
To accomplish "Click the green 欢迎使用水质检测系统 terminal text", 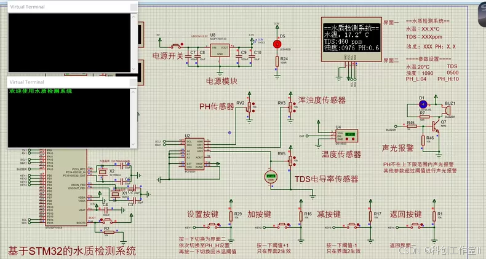I will tap(41, 91).
